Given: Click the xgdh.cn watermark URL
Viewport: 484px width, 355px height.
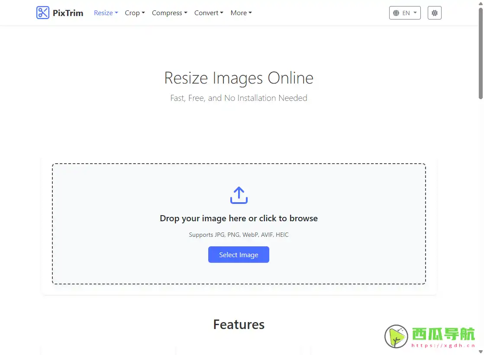Looking at the screenshot, I should [442, 345].
